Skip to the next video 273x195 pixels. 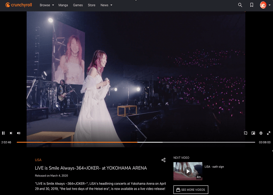(x=11, y=133)
